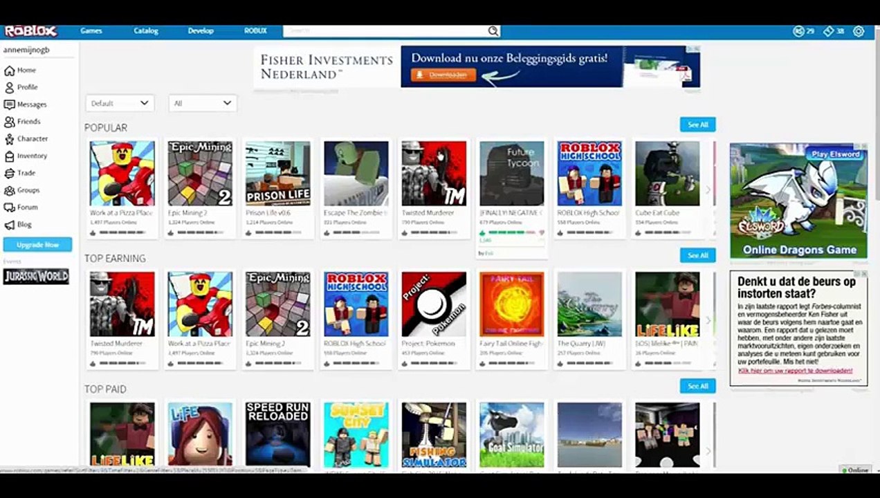Image resolution: width=880 pixels, height=498 pixels.
Task: Open The Quarry game thumbnail
Action: (x=589, y=304)
